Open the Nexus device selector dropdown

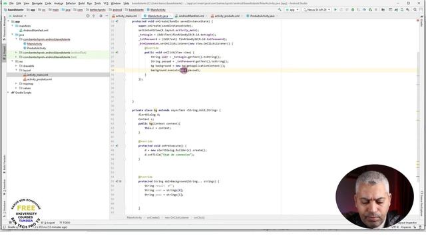click(317, 9)
